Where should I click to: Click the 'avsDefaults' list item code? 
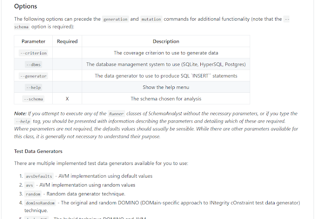coord(38,176)
